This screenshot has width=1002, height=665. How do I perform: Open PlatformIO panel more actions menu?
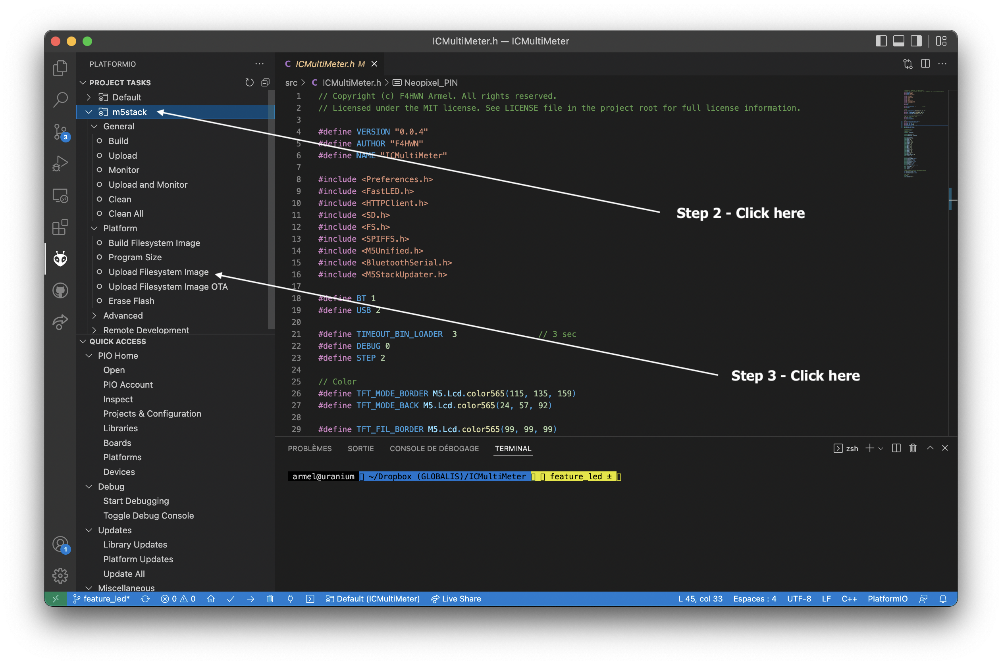click(x=259, y=64)
